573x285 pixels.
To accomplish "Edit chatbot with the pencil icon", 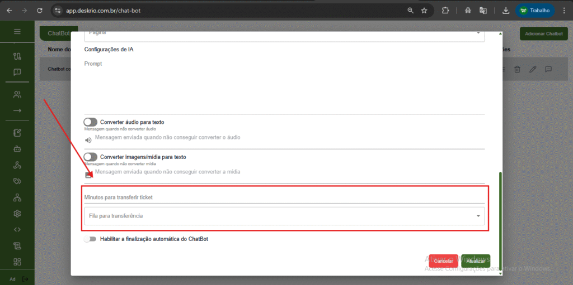I will (533, 69).
